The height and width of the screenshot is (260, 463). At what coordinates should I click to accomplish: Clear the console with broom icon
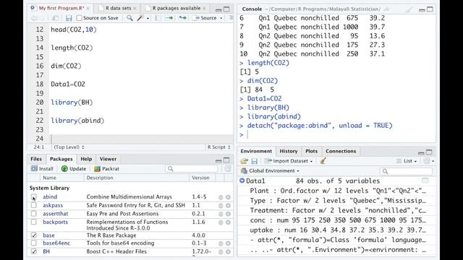pos(409,9)
